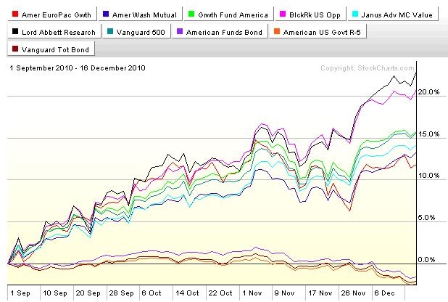The image size is (448, 302).
Task: Click the 0.0% y-axis label
Action: point(426,260)
